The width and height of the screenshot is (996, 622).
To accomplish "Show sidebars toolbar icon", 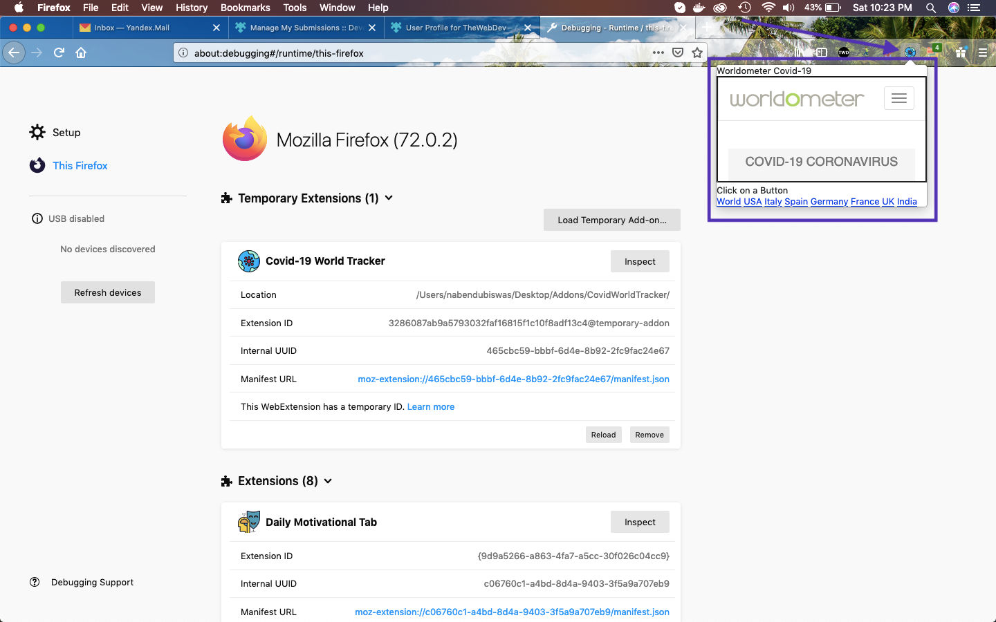I will (821, 53).
